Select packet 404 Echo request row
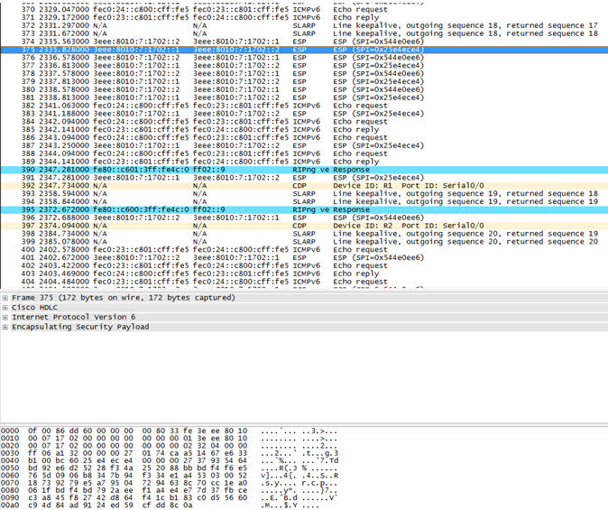 tap(304, 282)
